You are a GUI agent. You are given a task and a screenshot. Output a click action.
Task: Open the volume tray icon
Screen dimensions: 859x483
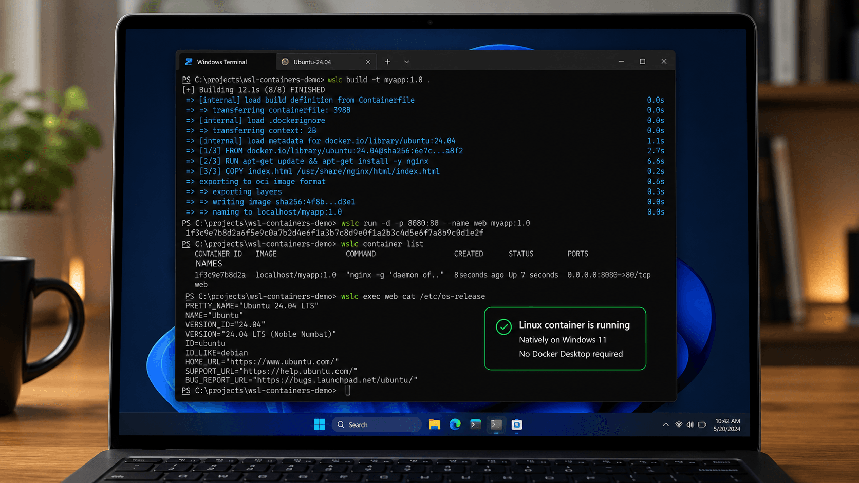click(x=690, y=424)
